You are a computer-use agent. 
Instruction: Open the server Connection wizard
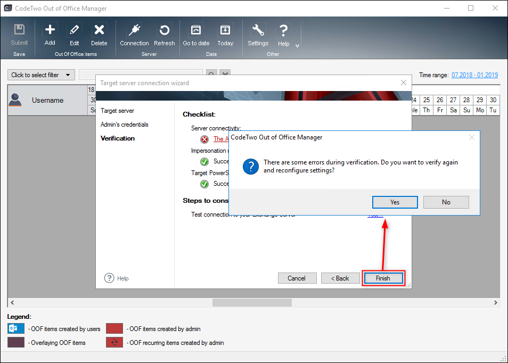[x=134, y=34]
